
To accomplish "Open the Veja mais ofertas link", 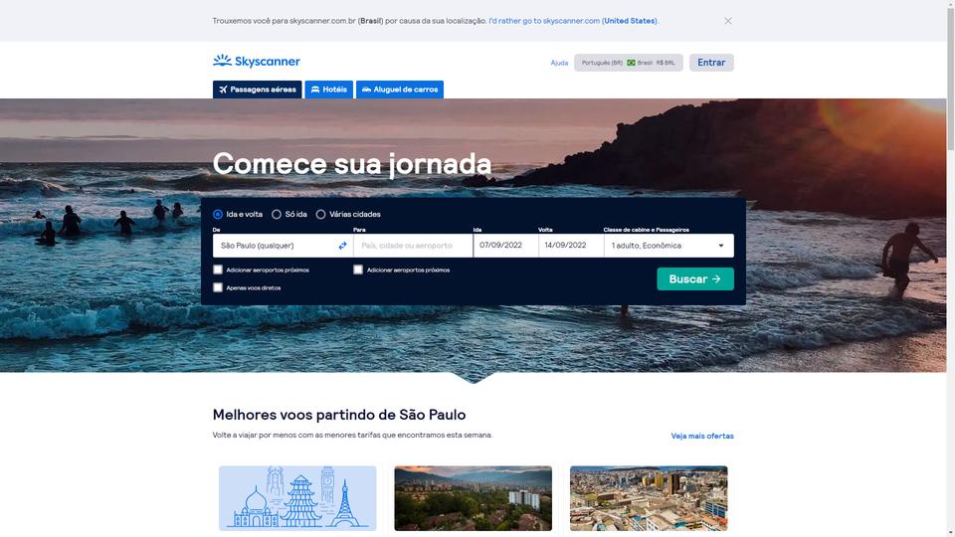I will pyautogui.click(x=702, y=436).
